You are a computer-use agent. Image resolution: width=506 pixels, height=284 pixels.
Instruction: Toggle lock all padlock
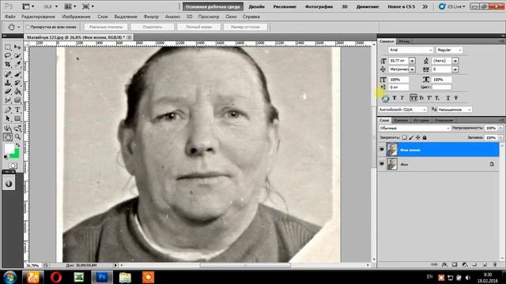click(x=425, y=137)
